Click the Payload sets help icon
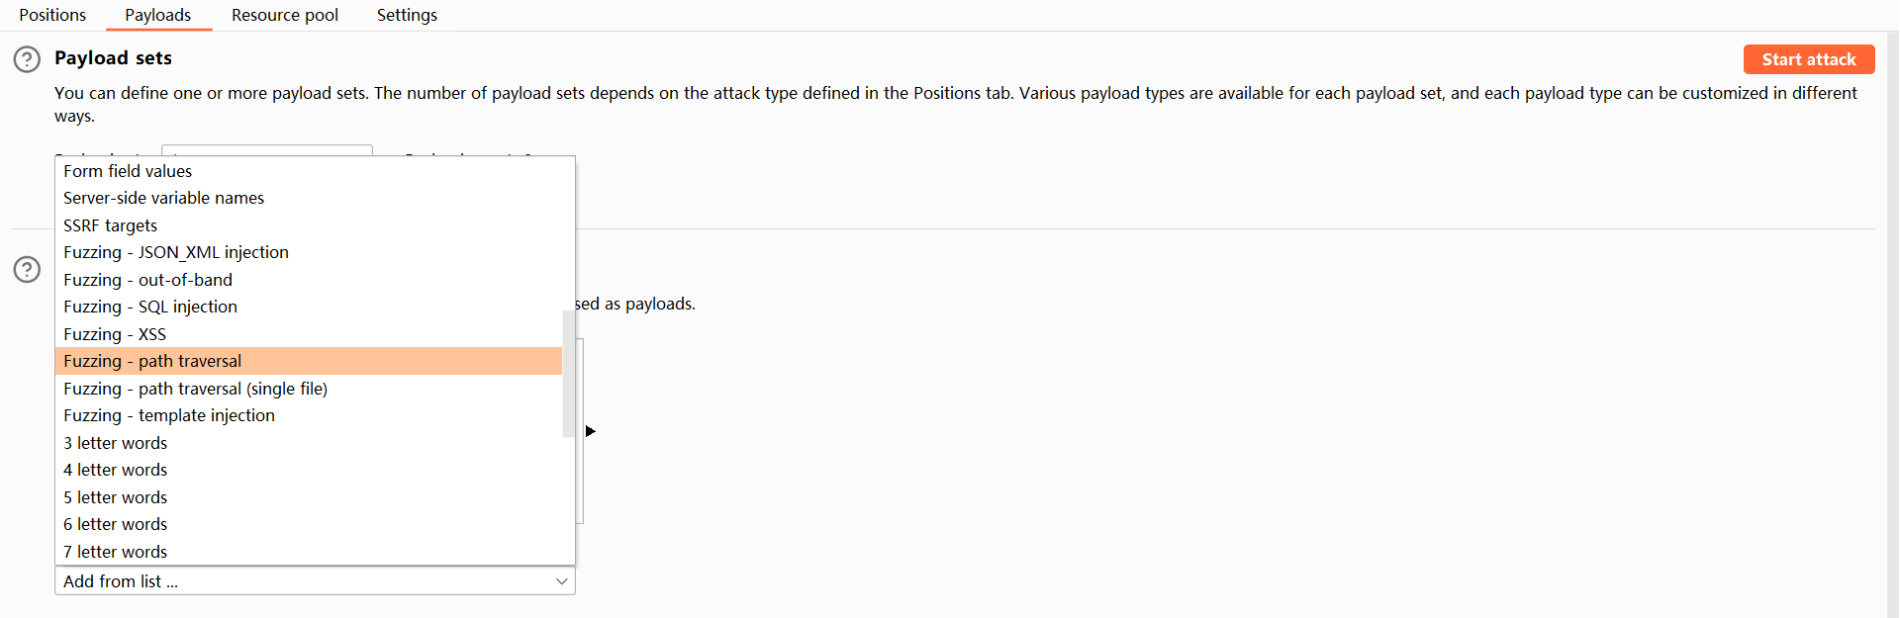 pos(27,59)
